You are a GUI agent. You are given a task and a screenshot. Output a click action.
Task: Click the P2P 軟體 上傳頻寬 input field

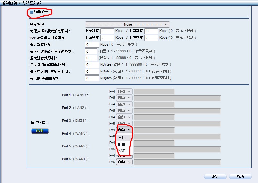151,38
